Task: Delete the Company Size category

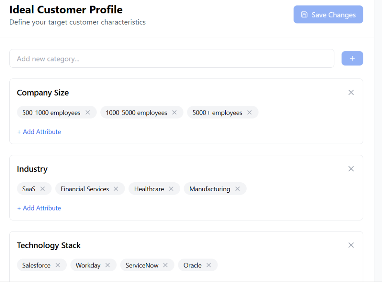Action: pos(351,93)
